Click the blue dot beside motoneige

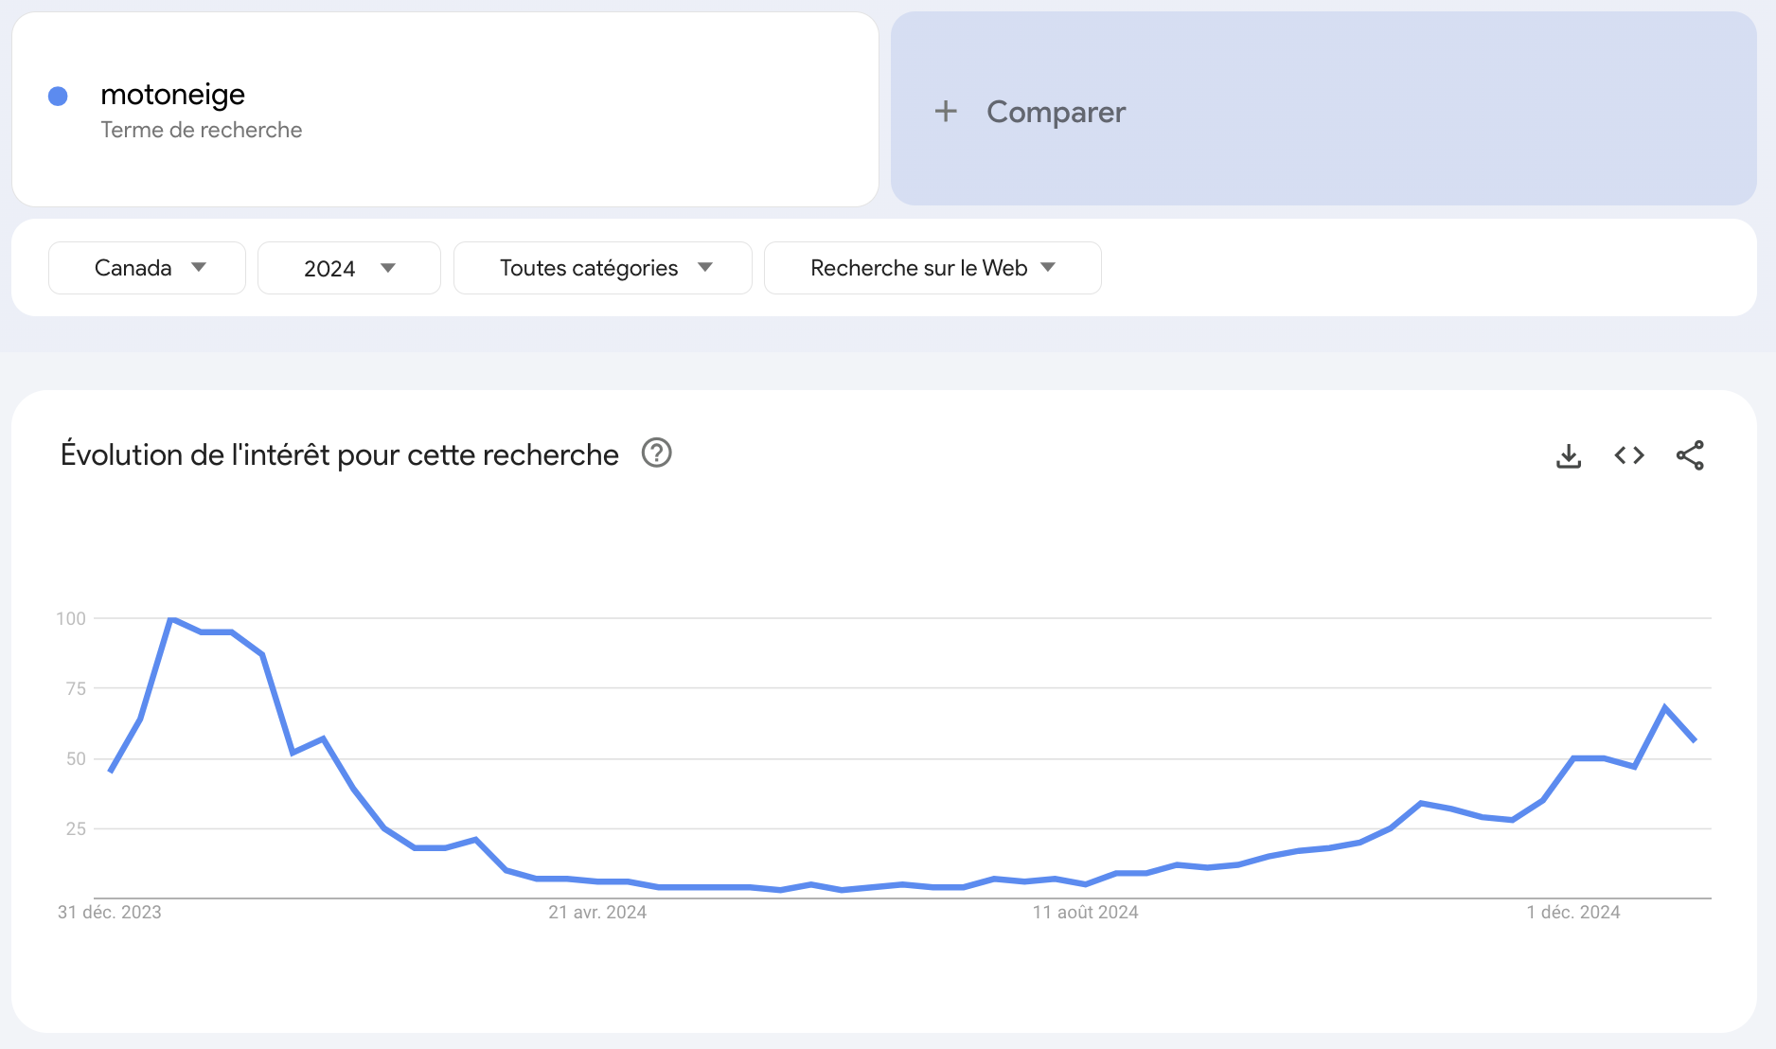point(58,96)
